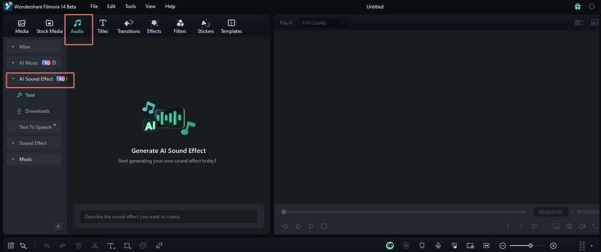The height and width of the screenshot is (252, 601).
Task: Switch to the Stock Media tab
Action: pos(49,26)
